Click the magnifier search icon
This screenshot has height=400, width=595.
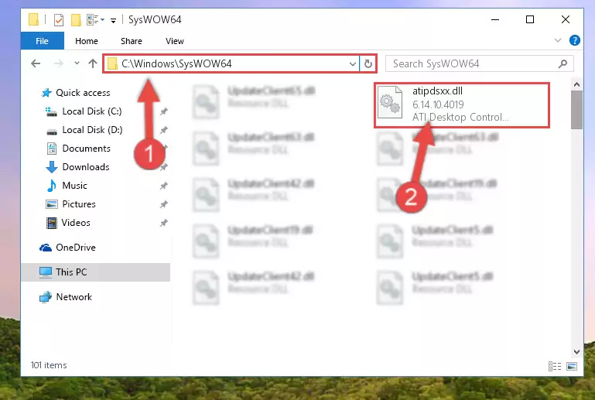tap(563, 63)
